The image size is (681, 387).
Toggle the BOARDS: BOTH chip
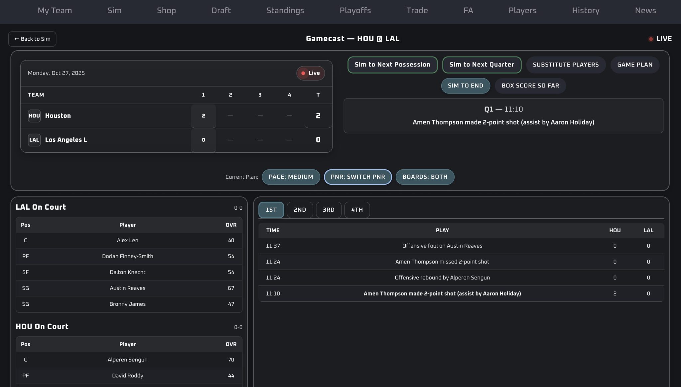click(425, 177)
